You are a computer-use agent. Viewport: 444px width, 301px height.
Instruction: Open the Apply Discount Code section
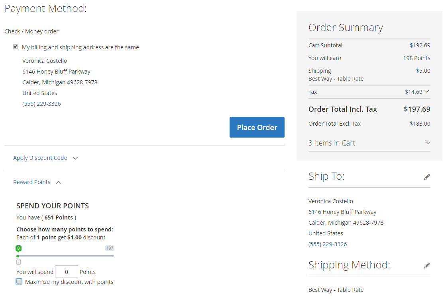click(x=40, y=158)
